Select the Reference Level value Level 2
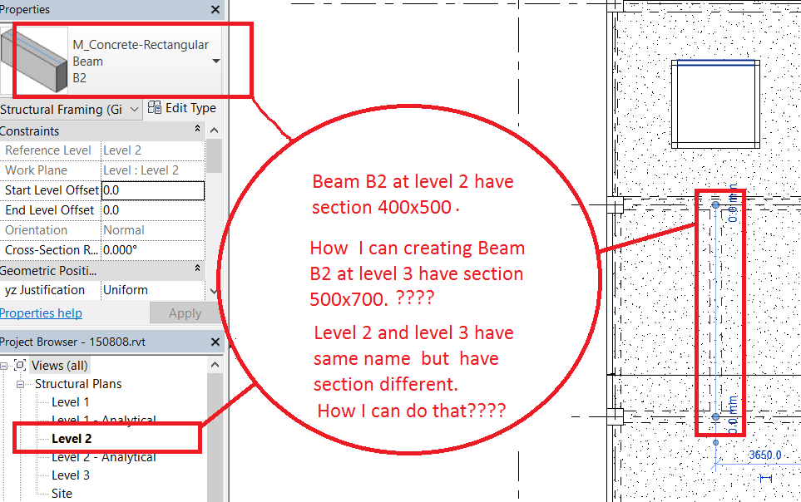The width and height of the screenshot is (801, 502). (153, 150)
